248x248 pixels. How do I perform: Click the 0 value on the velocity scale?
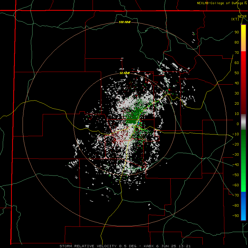coord(238,124)
